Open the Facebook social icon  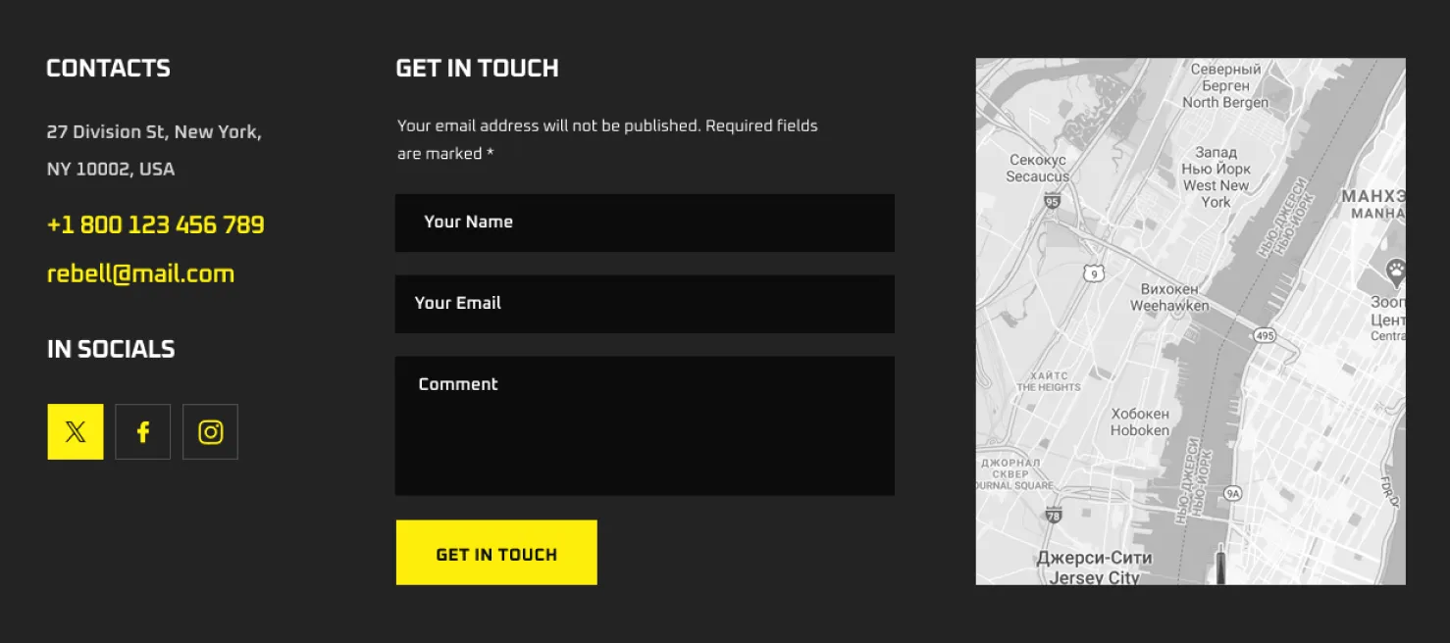click(143, 432)
